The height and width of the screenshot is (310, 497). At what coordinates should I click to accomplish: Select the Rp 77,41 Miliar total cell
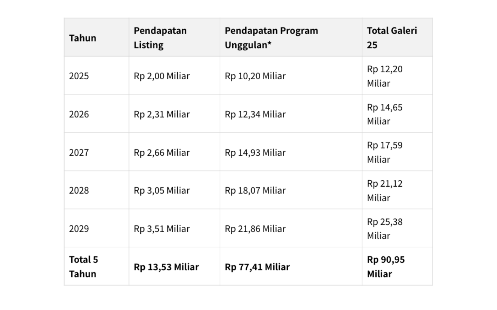pos(257,267)
